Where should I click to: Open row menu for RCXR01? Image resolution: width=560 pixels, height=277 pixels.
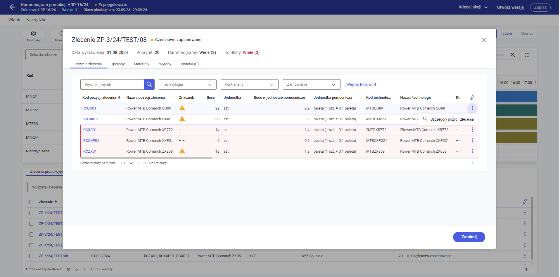pos(472,130)
